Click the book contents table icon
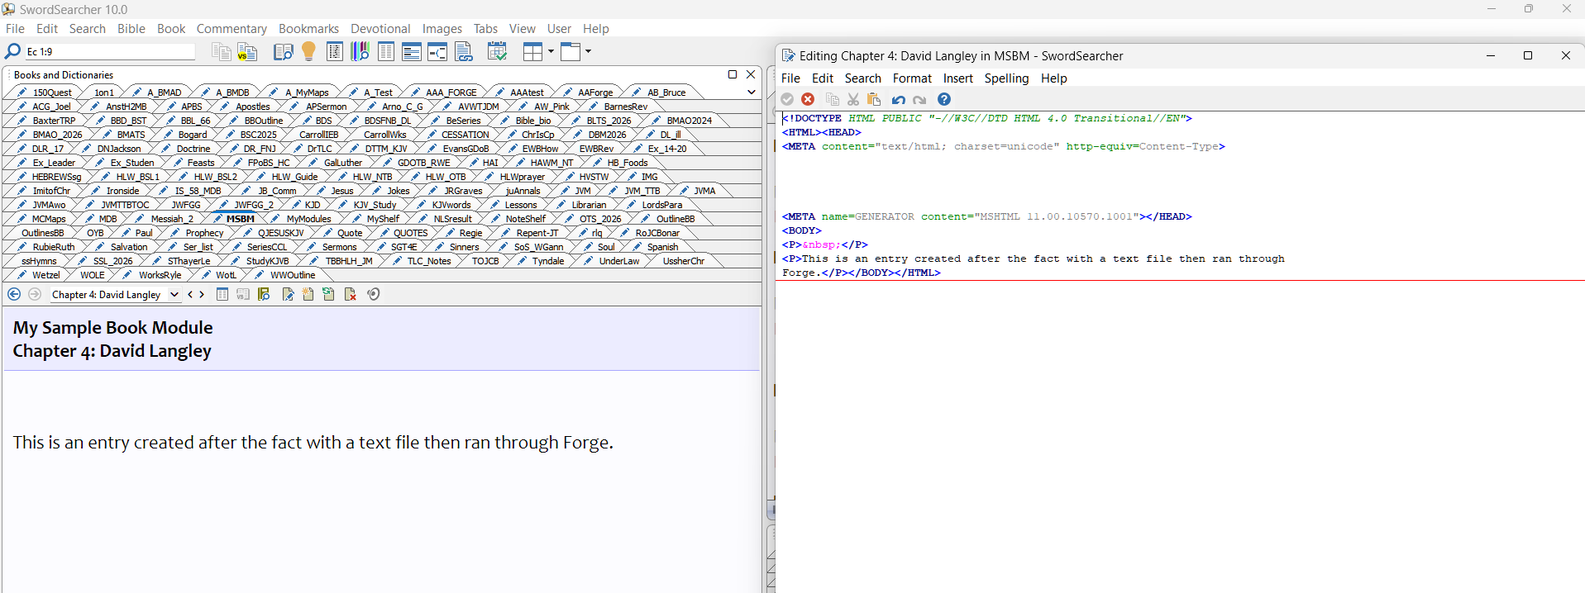 (x=222, y=294)
